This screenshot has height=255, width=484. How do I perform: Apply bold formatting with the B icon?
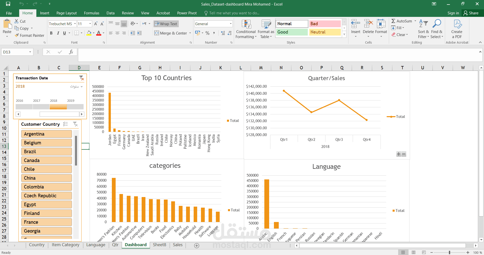tap(51, 33)
